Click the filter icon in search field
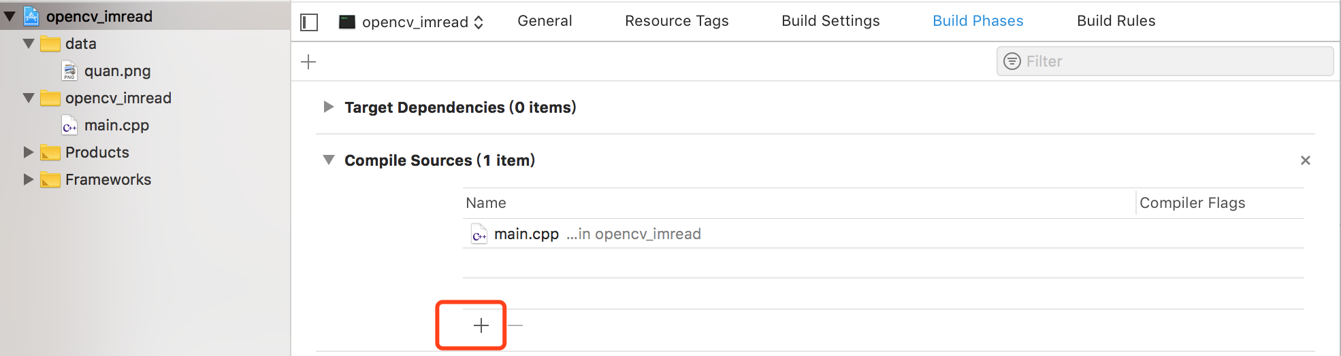This screenshot has height=356, width=1341. pos(1012,61)
